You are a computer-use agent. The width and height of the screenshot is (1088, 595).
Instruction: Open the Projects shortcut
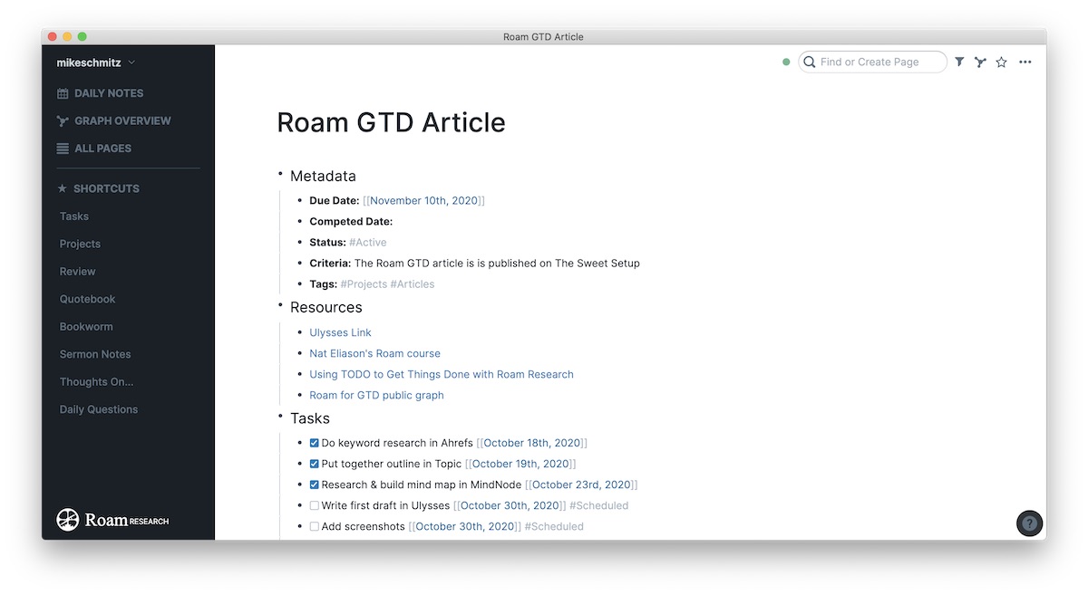tap(80, 244)
